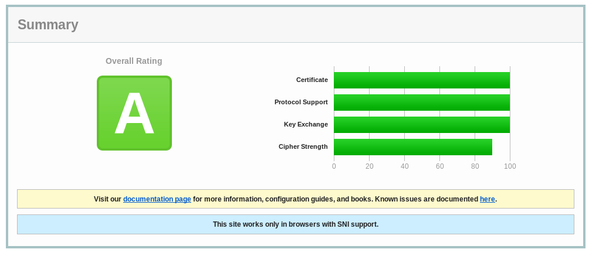Select the Key Exchange score bar
This screenshot has width=599, height=256.
point(422,125)
